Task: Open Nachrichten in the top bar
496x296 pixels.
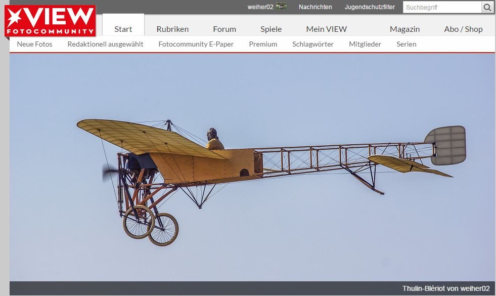Action: pyautogui.click(x=315, y=7)
